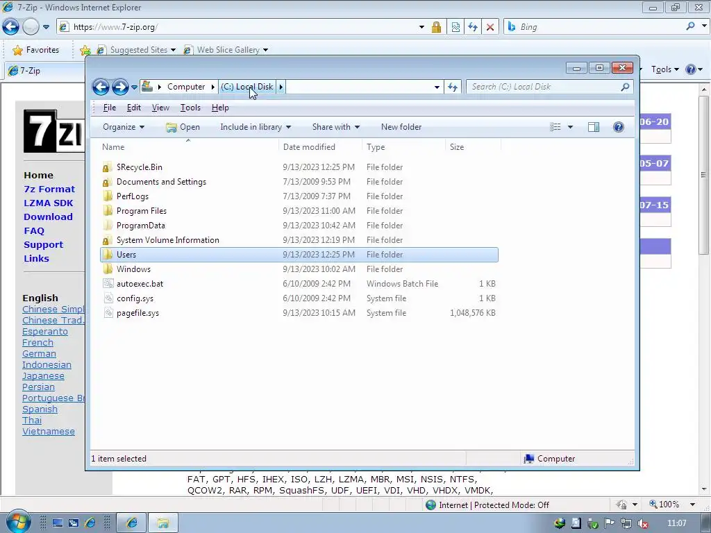Click the Explorer search magnifier icon

click(626, 87)
